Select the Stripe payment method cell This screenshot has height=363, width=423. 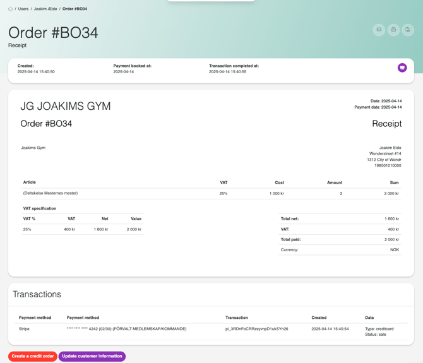pos(24,329)
